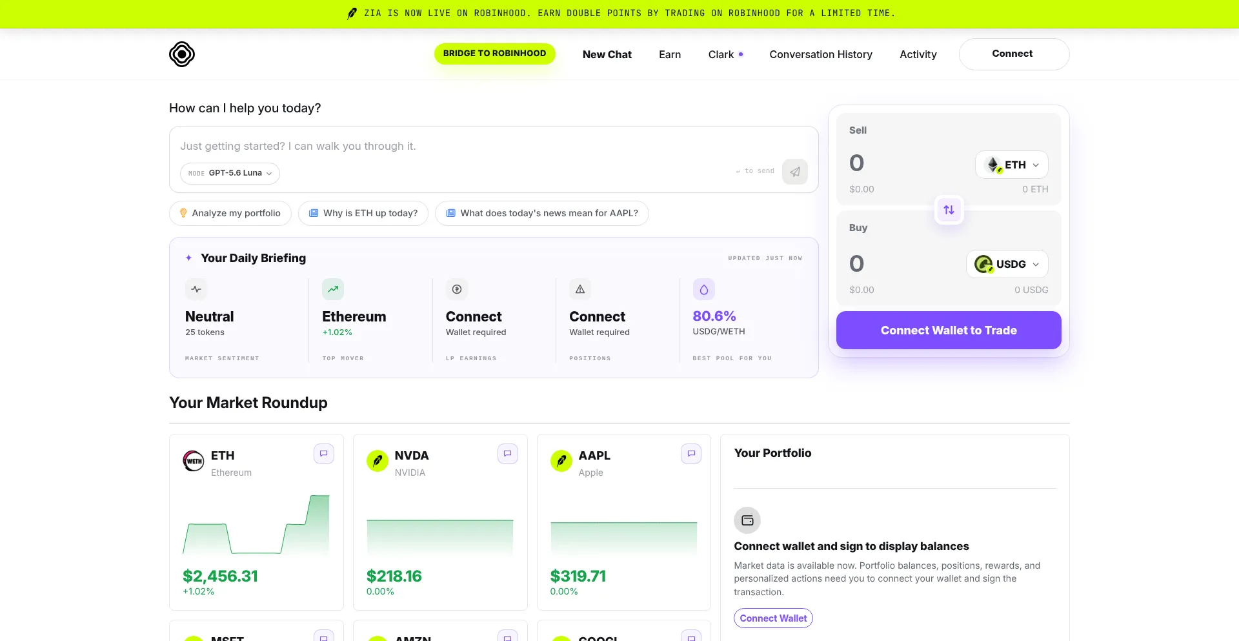Go to the Earn page
Viewport: 1239px width, 641px height.
coord(670,54)
